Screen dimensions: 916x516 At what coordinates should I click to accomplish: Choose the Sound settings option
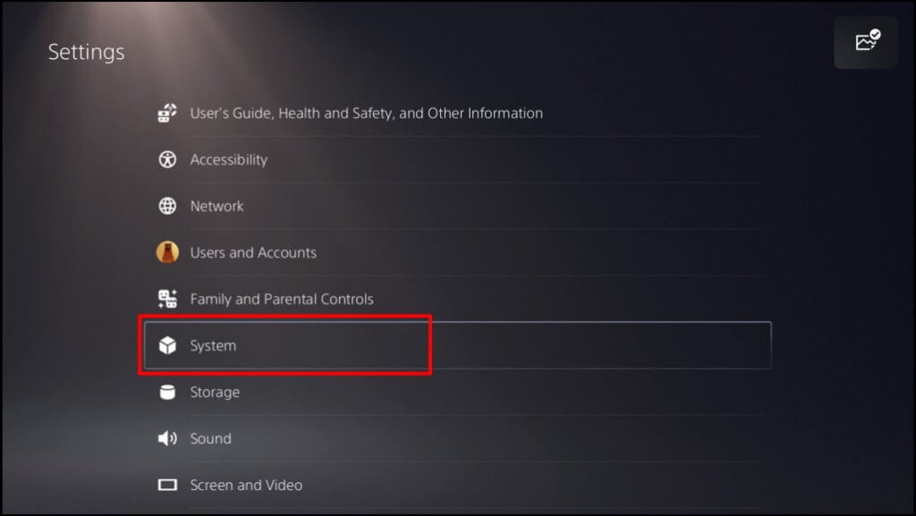click(x=210, y=439)
